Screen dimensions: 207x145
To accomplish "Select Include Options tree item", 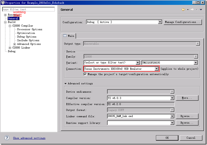I will tap(28, 40).
